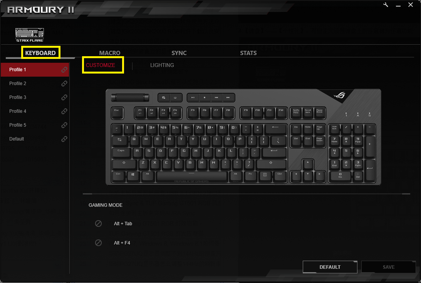Switch to the MACRO tab
421x283 pixels.
pyautogui.click(x=110, y=53)
